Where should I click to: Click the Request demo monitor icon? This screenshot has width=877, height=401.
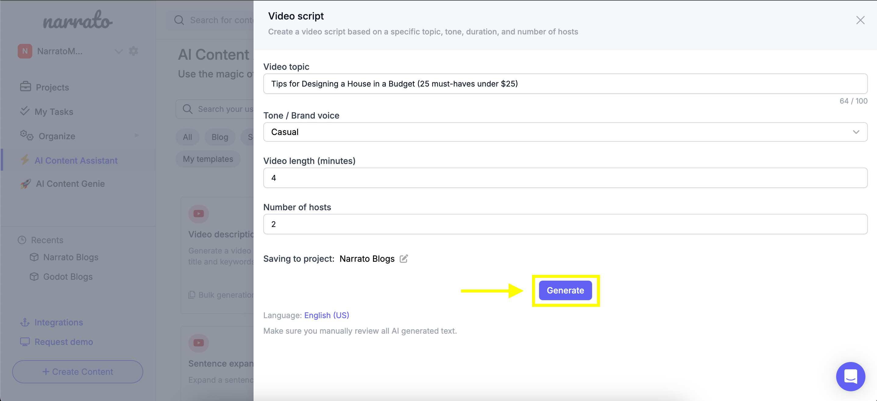(x=25, y=342)
